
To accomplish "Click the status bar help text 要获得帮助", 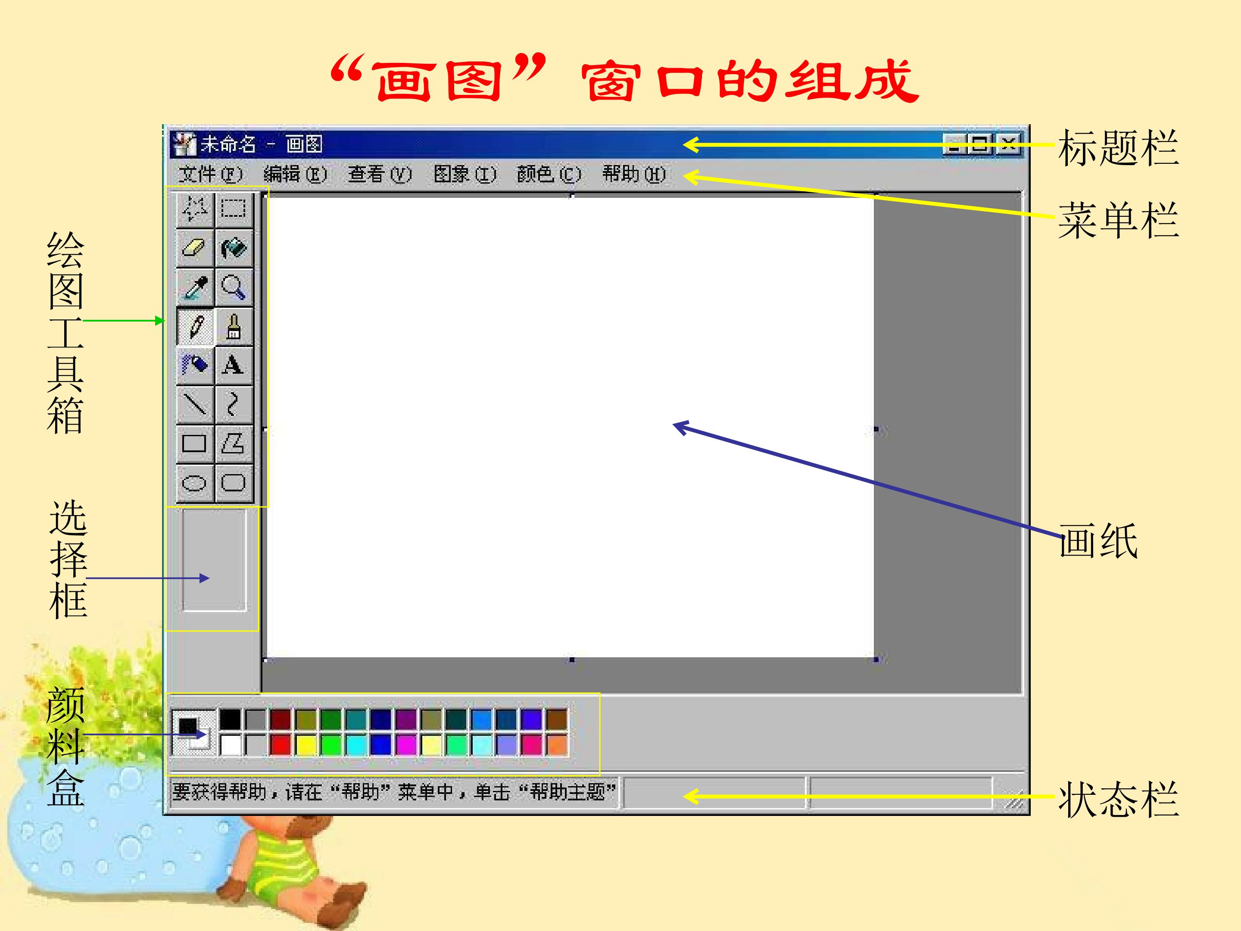I will 393,792.
